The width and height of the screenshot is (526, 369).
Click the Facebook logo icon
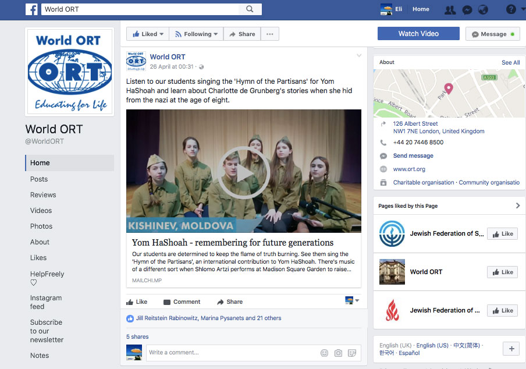(x=32, y=9)
